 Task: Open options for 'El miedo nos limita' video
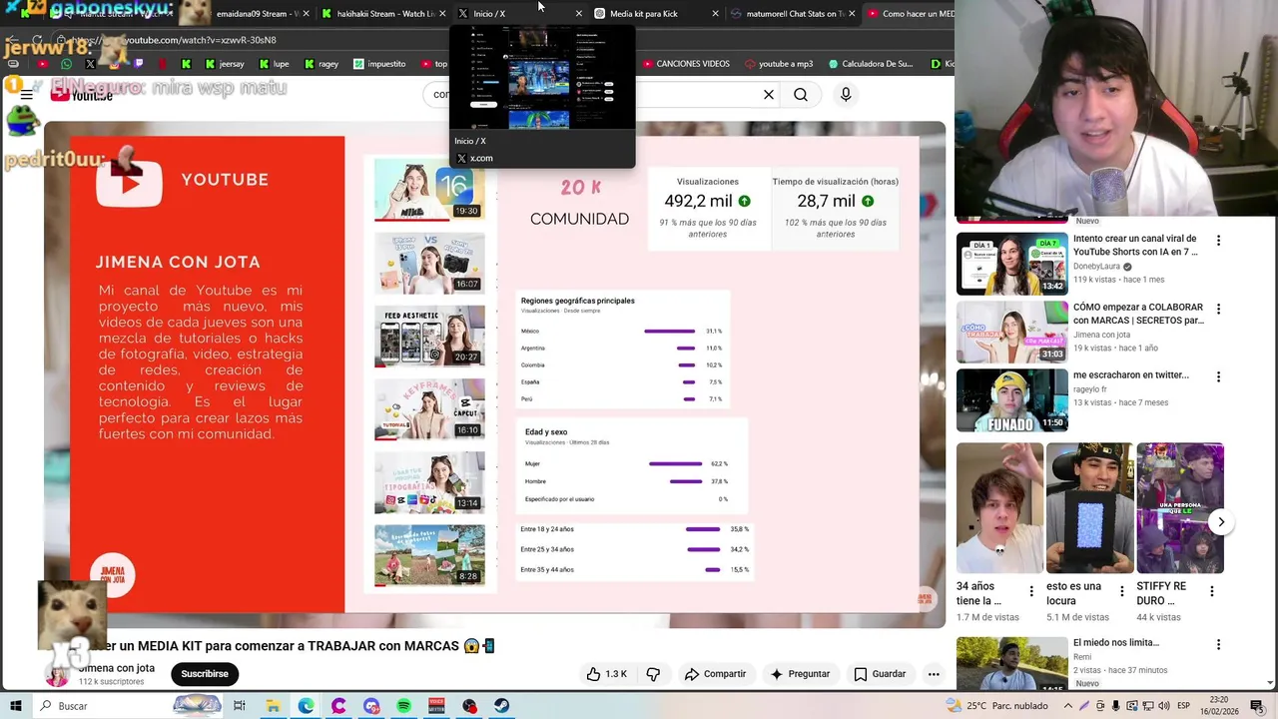point(1218,644)
